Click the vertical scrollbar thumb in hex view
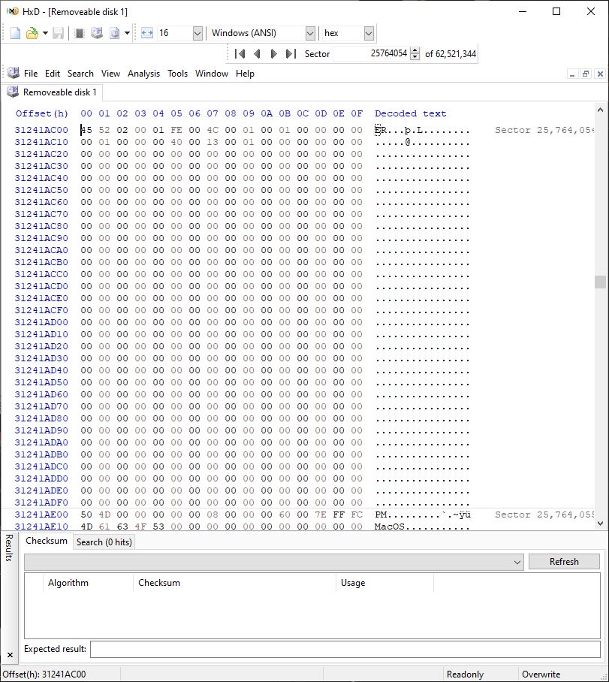 (600, 282)
